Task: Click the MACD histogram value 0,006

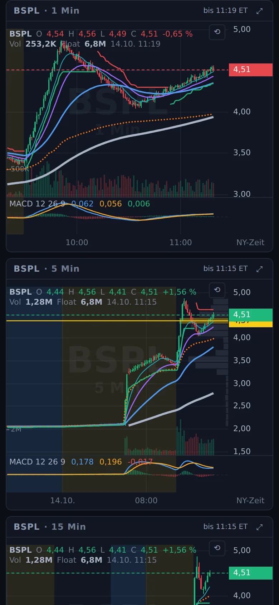Action: point(139,204)
